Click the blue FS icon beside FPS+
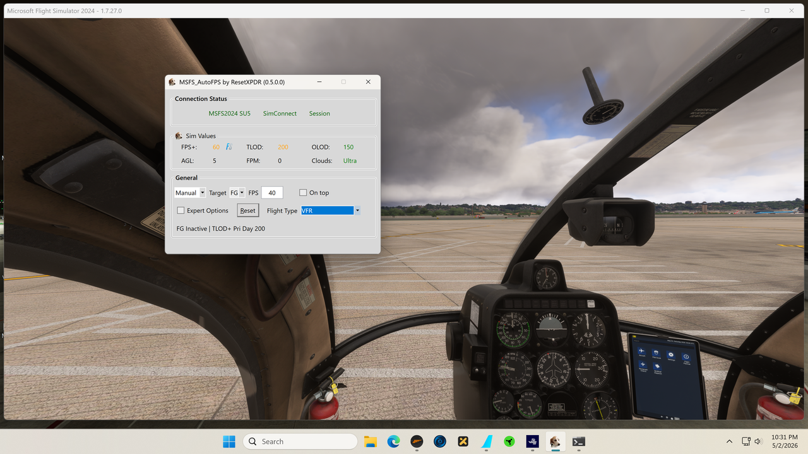This screenshot has height=454, width=808. [229, 147]
